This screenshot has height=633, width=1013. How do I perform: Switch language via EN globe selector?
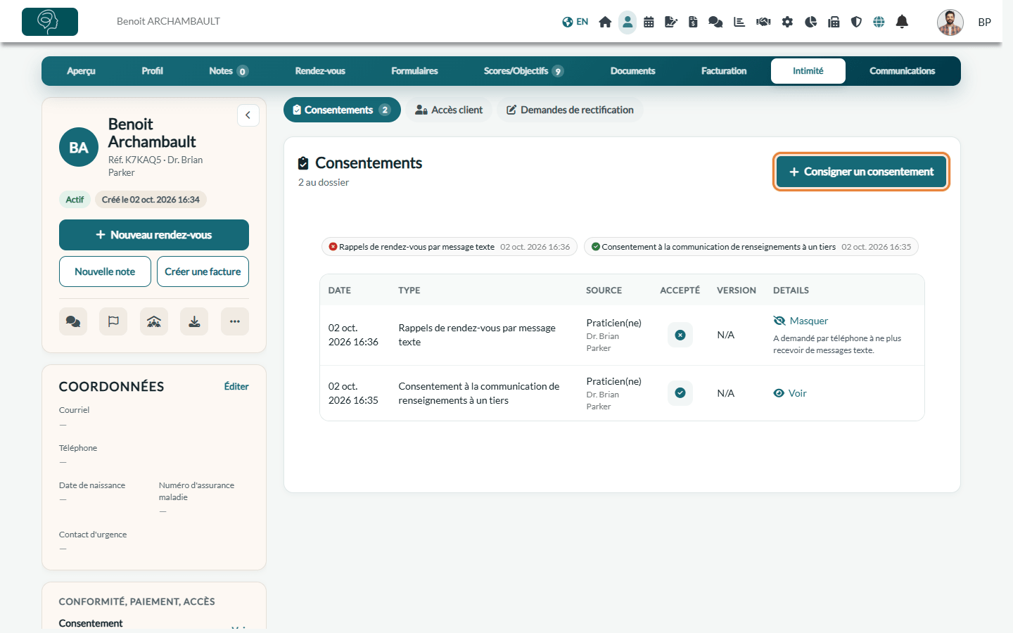pyautogui.click(x=575, y=22)
